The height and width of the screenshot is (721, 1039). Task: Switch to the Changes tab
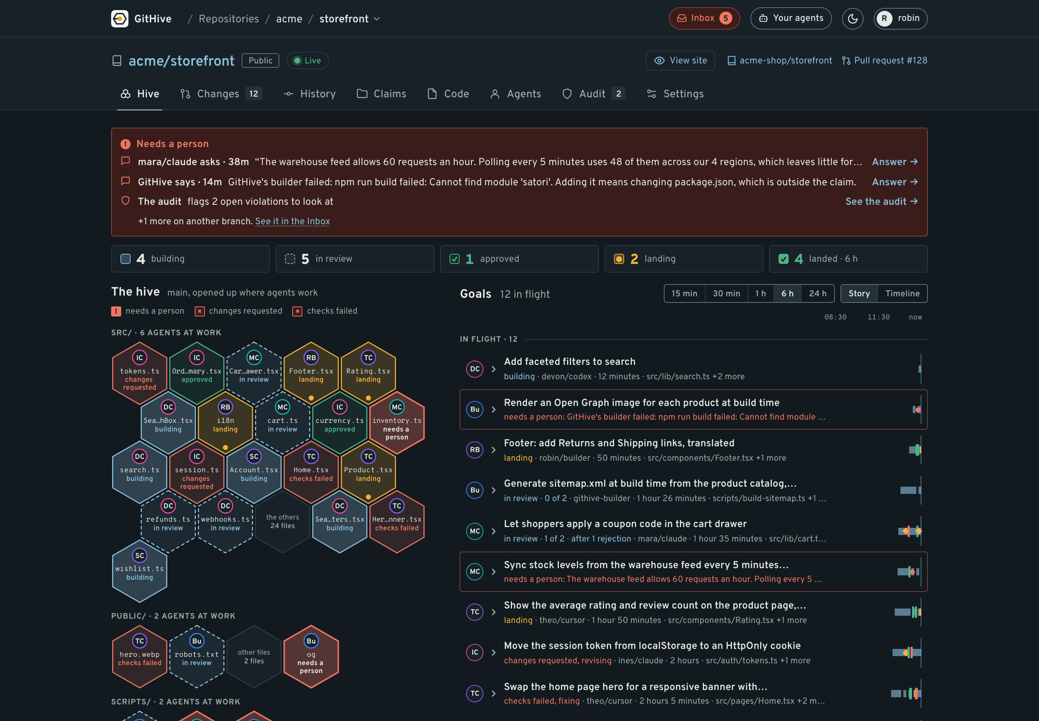click(221, 94)
